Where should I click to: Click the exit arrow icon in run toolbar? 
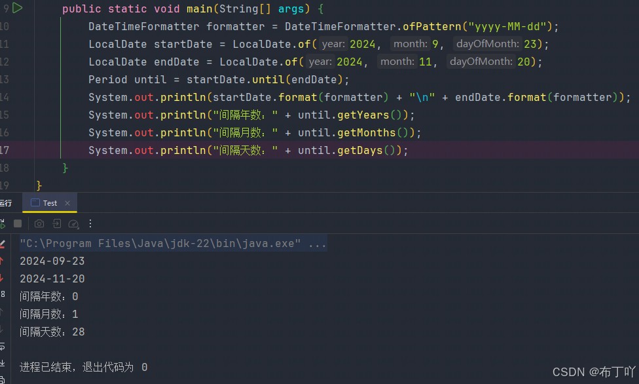click(x=57, y=223)
